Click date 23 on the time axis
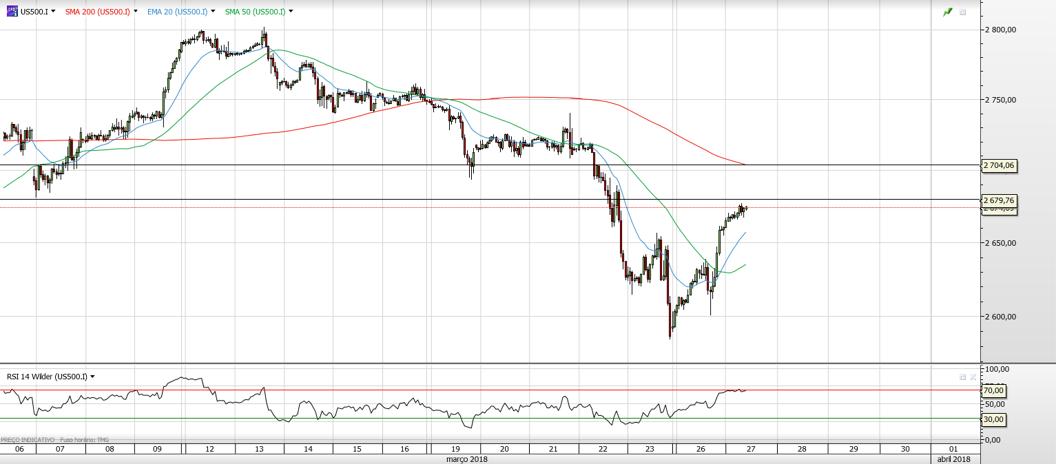 click(x=651, y=449)
